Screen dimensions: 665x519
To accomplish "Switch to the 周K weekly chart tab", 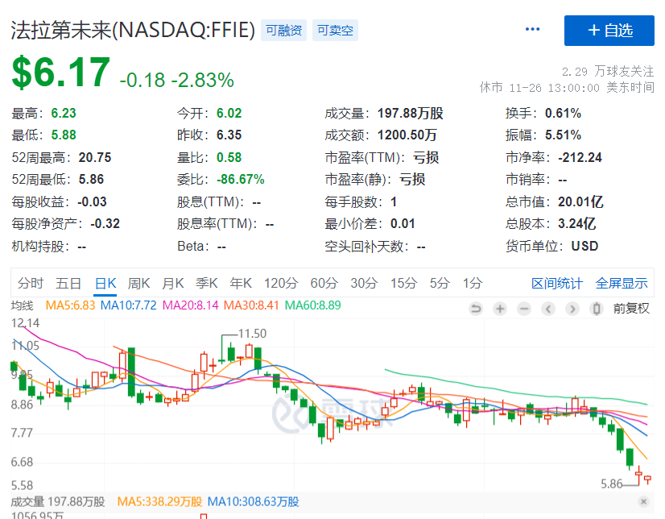I will point(138,284).
